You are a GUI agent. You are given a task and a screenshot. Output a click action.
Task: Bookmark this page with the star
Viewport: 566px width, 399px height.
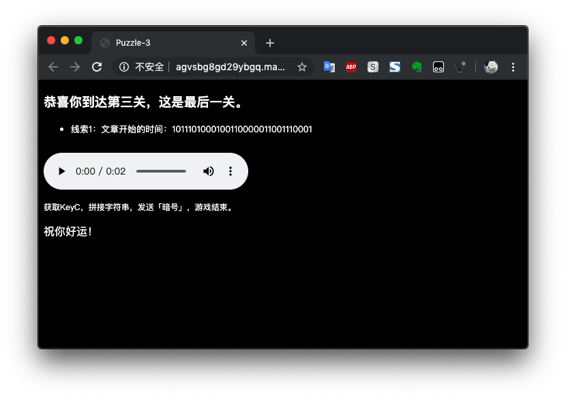[302, 67]
